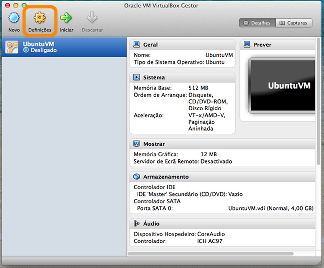The height and width of the screenshot is (268, 324).
Task: Click the Prever preview icon
Action: click(x=247, y=44)
